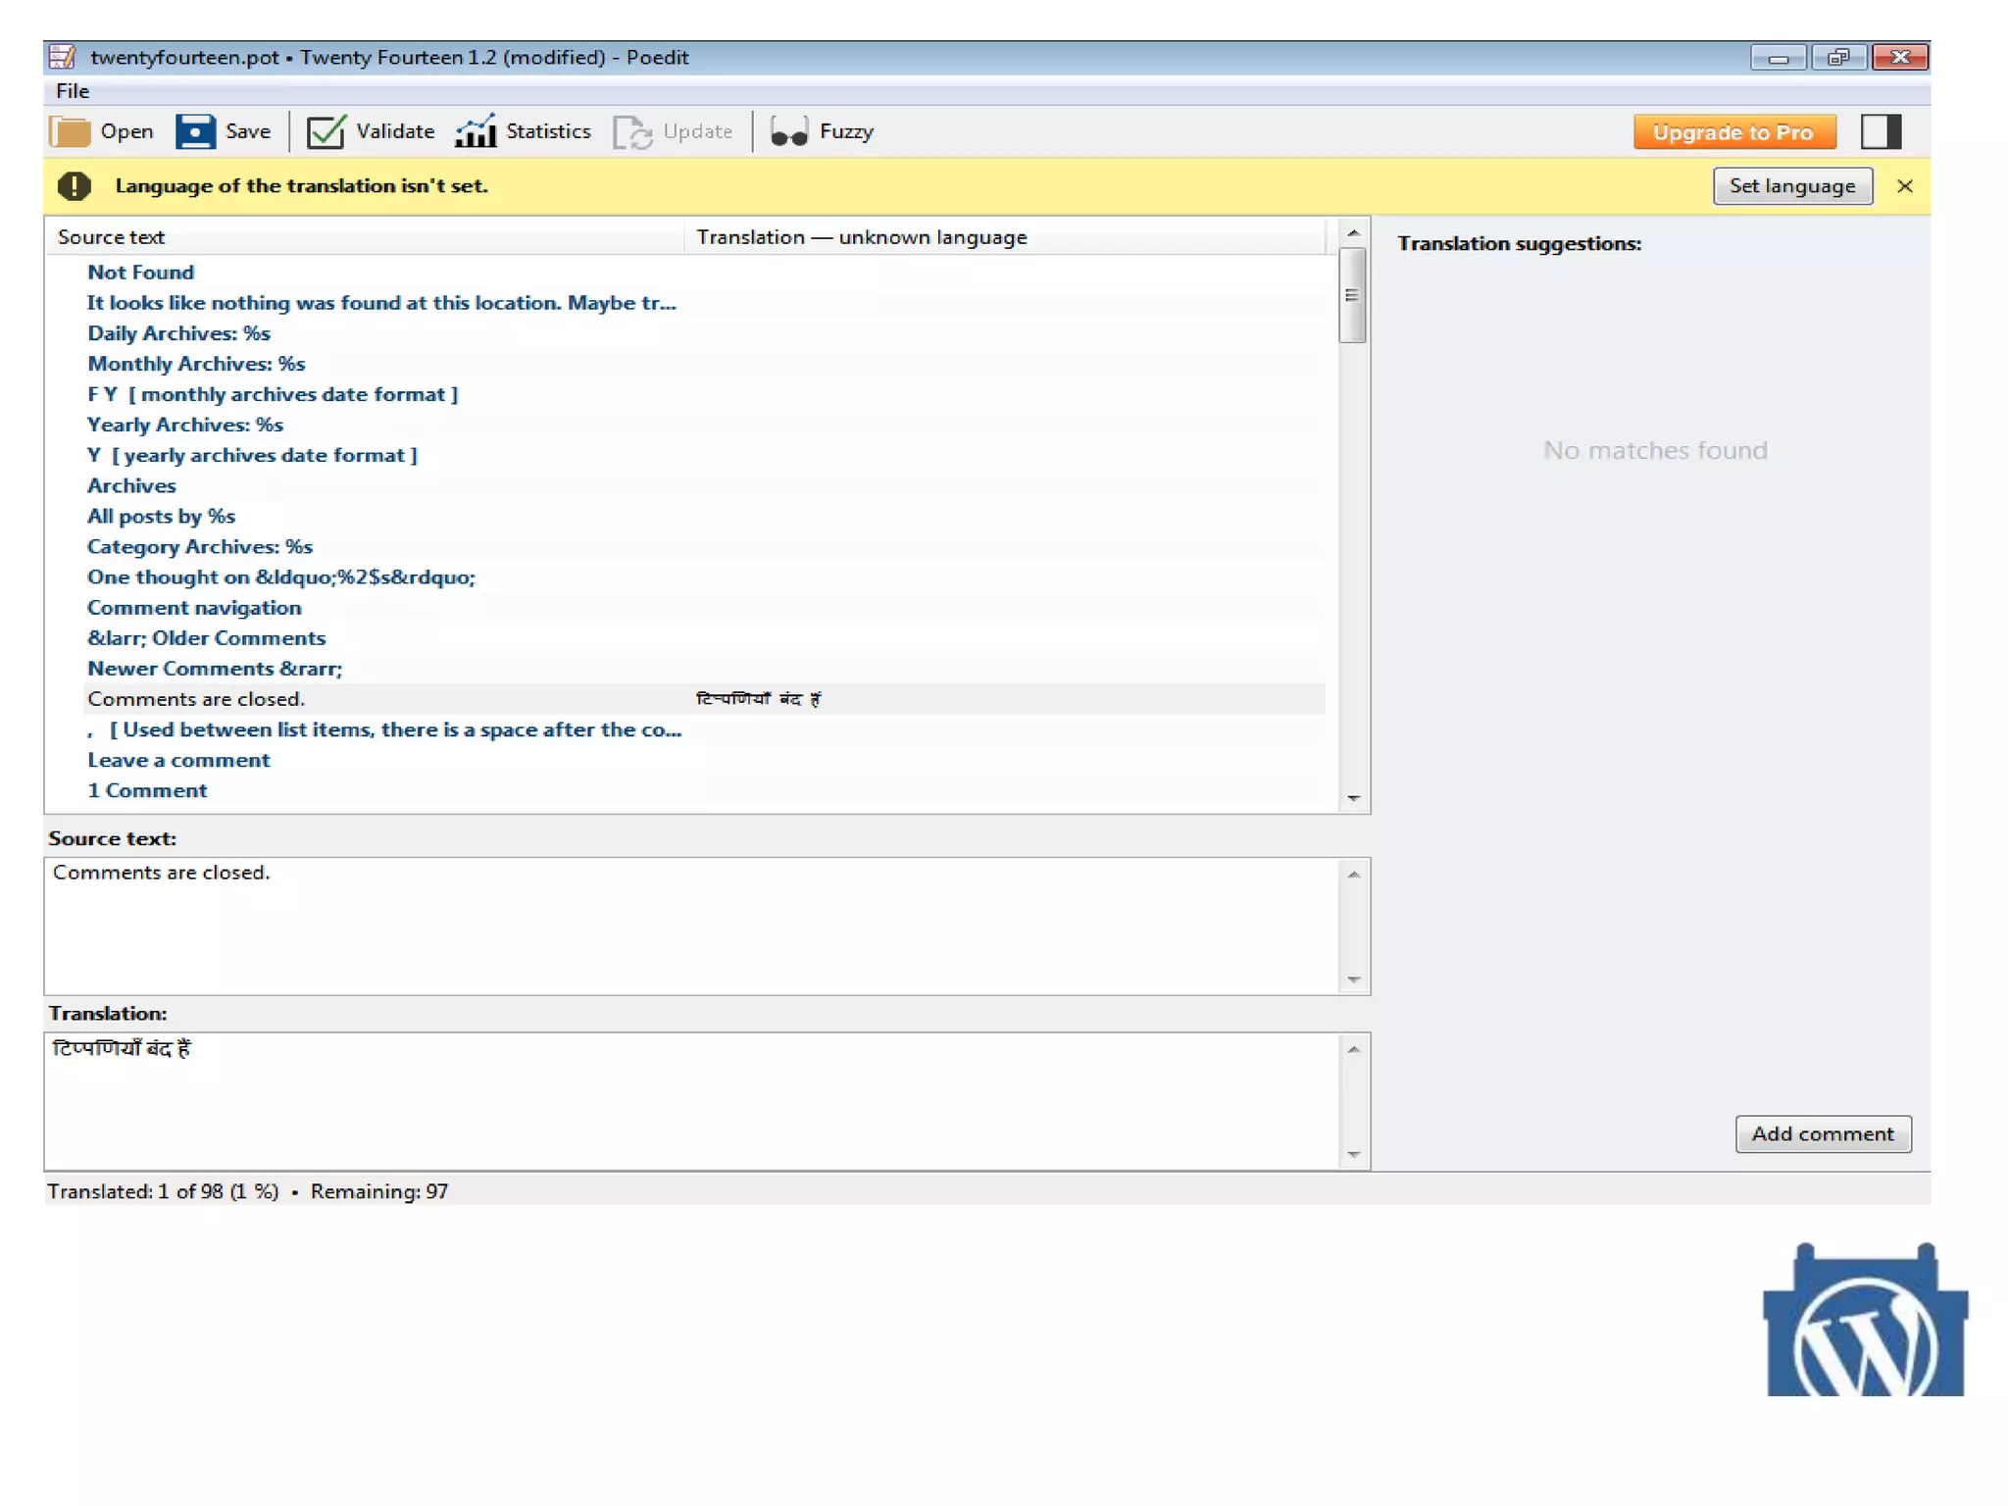Screen dimensions: 2008x1506
Task: Click the string list scrollbar thumb
Action: pos(1352,295)
